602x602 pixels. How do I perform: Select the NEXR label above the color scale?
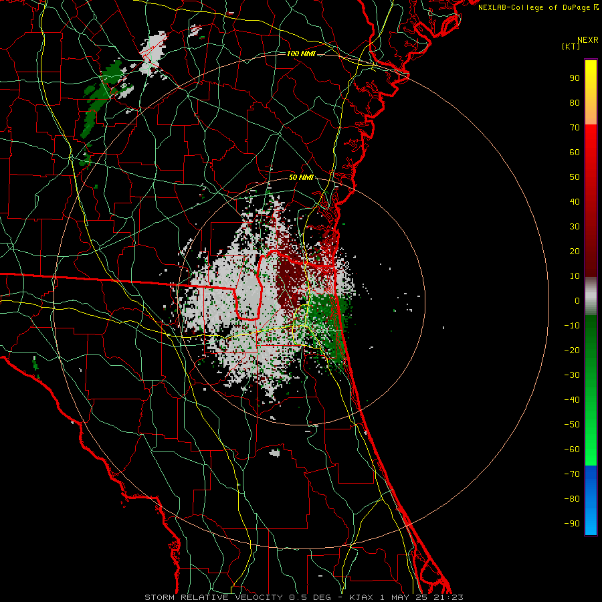pos(587,40)
